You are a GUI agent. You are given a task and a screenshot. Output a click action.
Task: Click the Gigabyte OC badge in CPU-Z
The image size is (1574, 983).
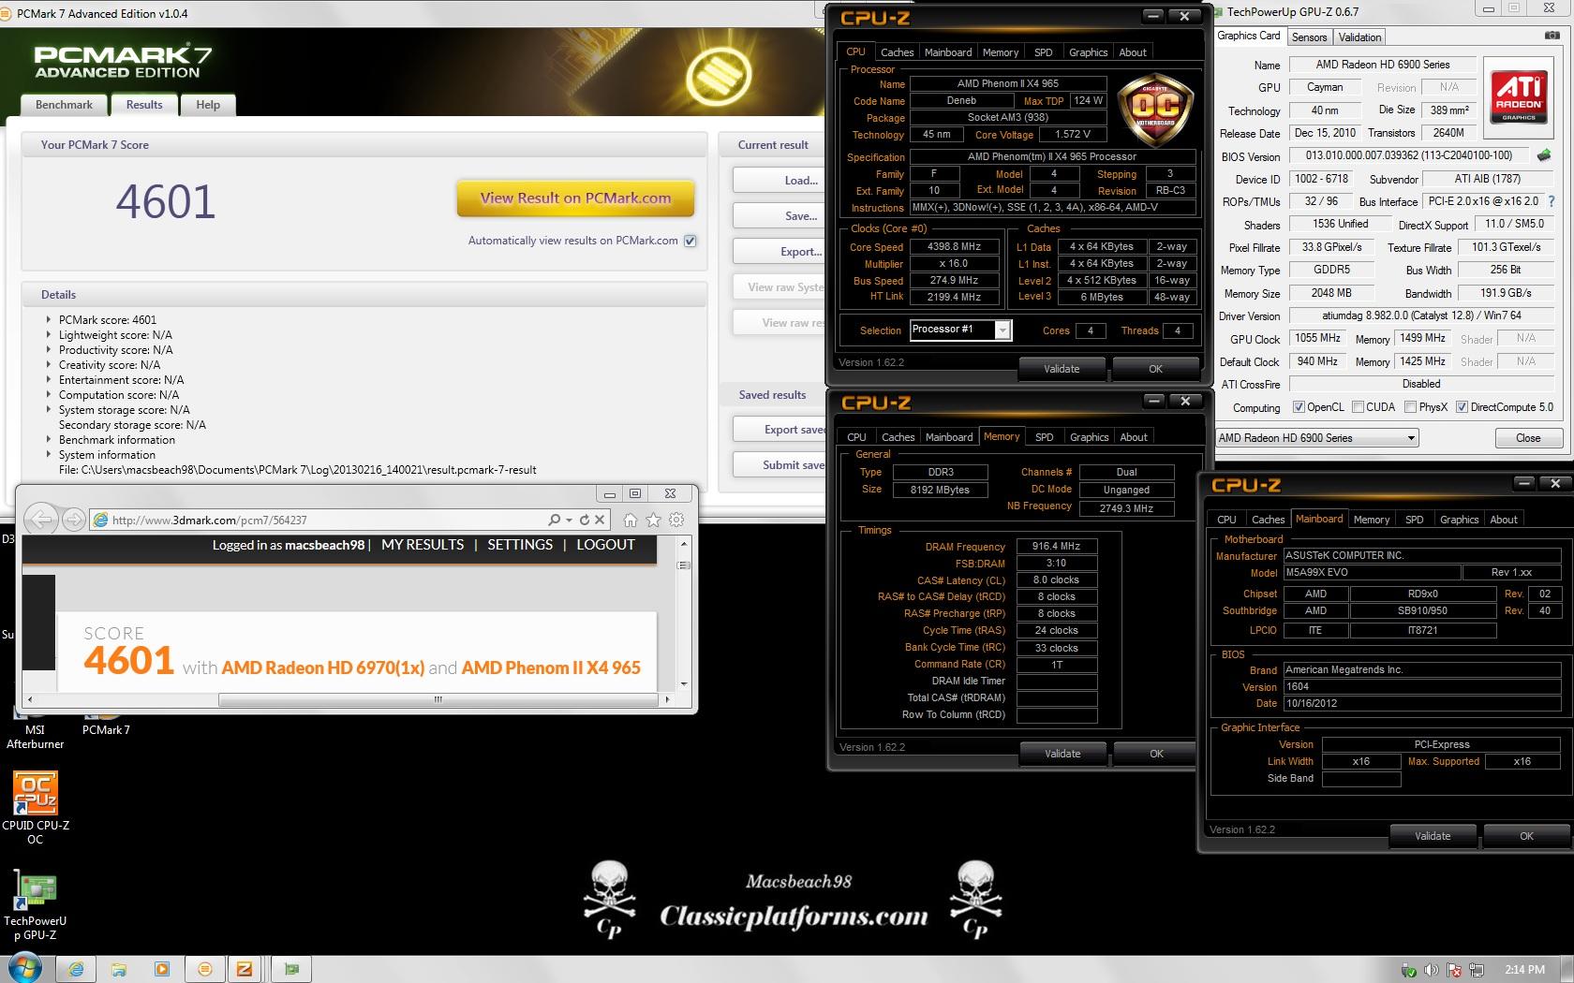pos(1156,110)
